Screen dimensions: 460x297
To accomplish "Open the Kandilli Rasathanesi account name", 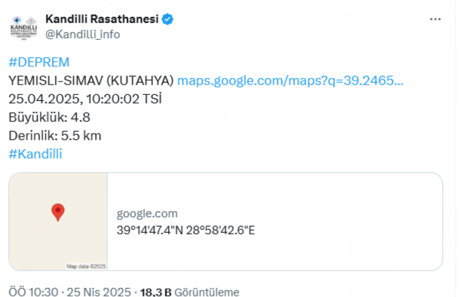I will click(102, 19).
